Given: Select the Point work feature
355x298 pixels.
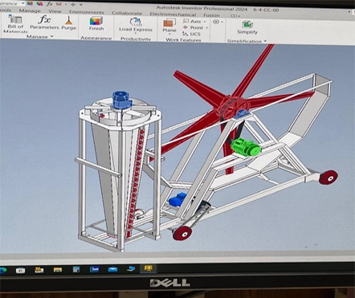Looking at the screenshot, I should [x=194, y=27].
